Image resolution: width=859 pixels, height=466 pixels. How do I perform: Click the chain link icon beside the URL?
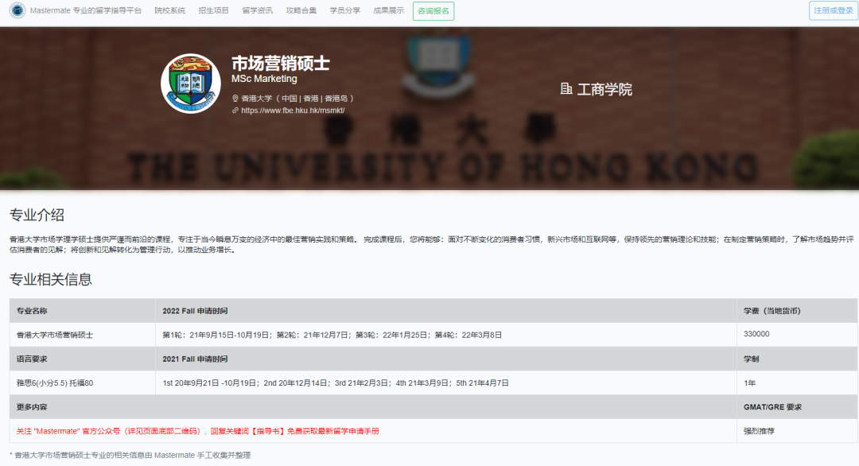click(x=235, y=111)
